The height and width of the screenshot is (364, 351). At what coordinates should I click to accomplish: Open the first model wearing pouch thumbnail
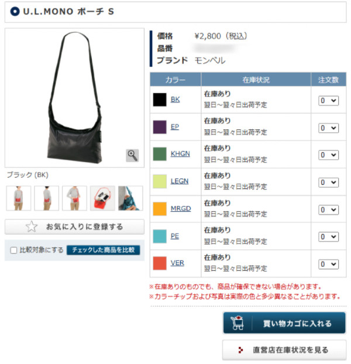[x=19, y=198]
